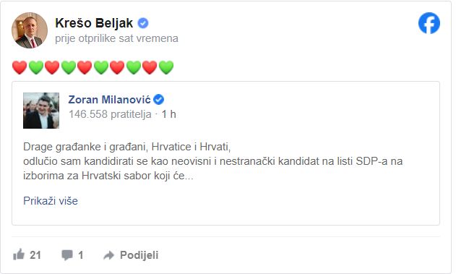Viewport: 456px width, 274px height.
Task: Open Zoran Milanović page name link
Action: 109,100
